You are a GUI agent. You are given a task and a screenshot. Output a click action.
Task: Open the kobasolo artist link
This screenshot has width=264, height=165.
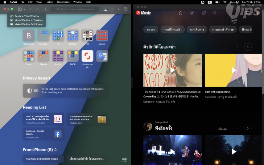pyautogui.click(x=148, y=102)
